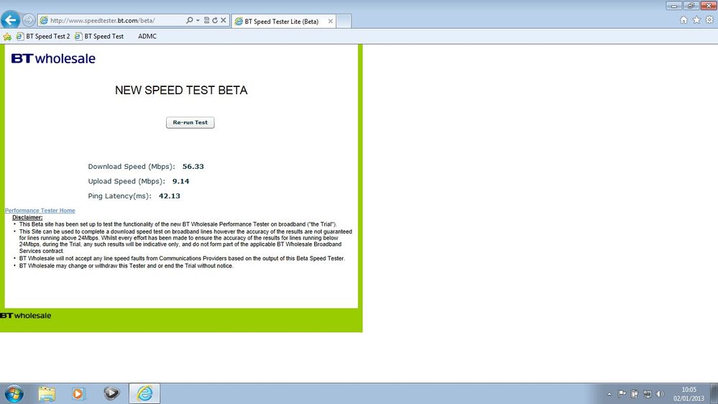718x404 pixels.
Task: Follow the Performance Tester Home link
Action: pyautogui.click(x=40, y=210)
